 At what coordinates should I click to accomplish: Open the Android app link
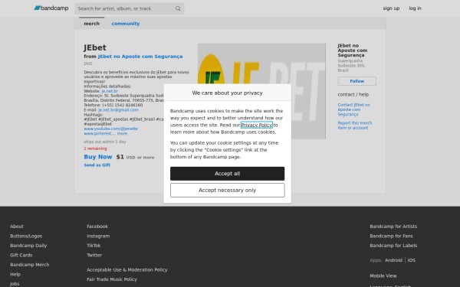tap(393, 260)
